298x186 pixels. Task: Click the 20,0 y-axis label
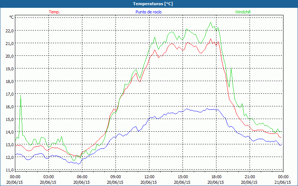(9, 56)
